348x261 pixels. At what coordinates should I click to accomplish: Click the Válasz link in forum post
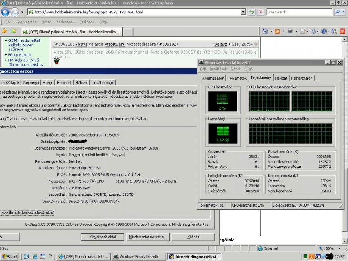[x=221, y=44]
